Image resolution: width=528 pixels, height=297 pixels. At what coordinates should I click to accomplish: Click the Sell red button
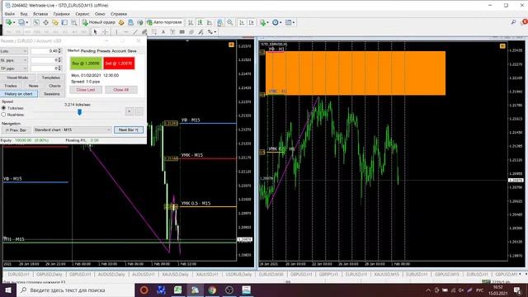pos(119,64)
